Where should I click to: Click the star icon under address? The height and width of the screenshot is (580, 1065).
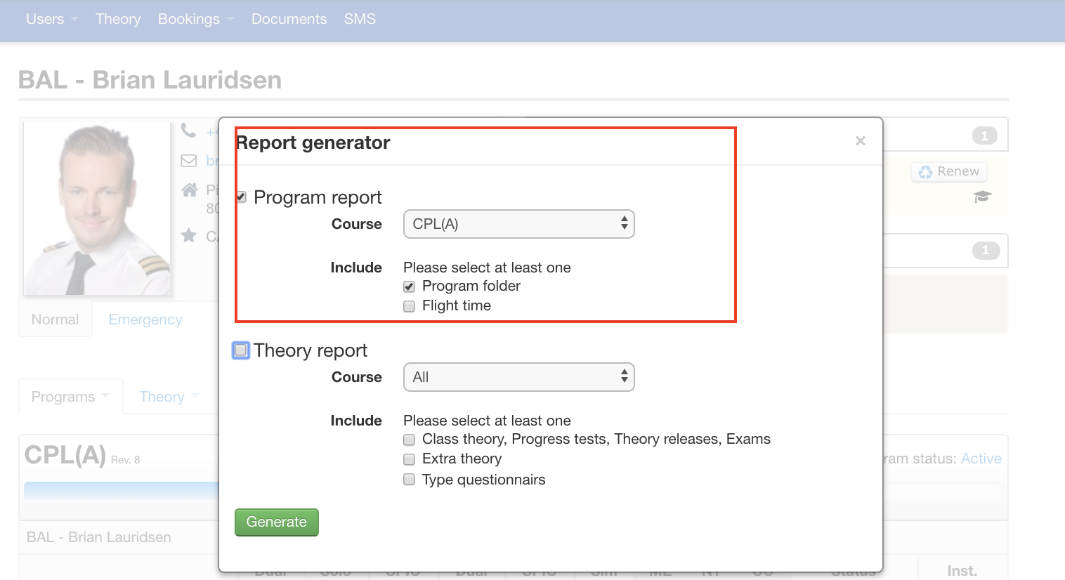pyautogui.click(x=189, y=235)
